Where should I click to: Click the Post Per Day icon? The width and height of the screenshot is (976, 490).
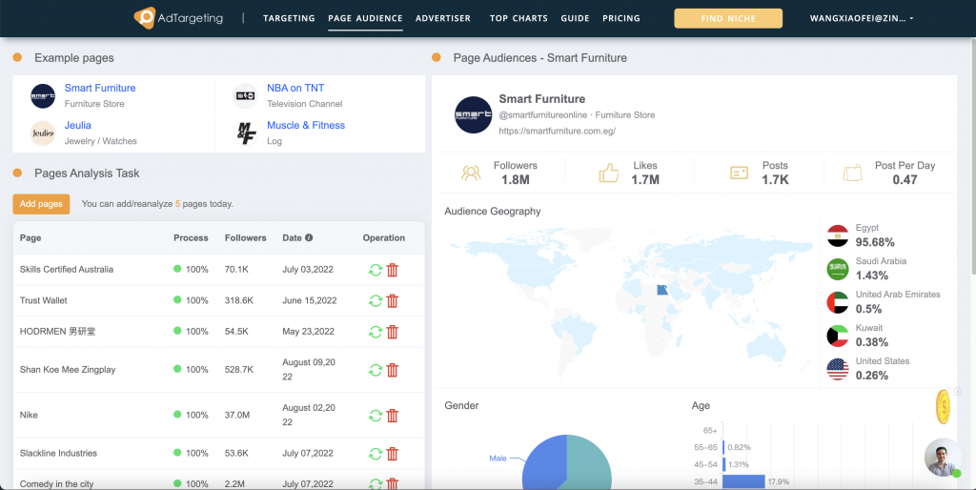(853, 174)
